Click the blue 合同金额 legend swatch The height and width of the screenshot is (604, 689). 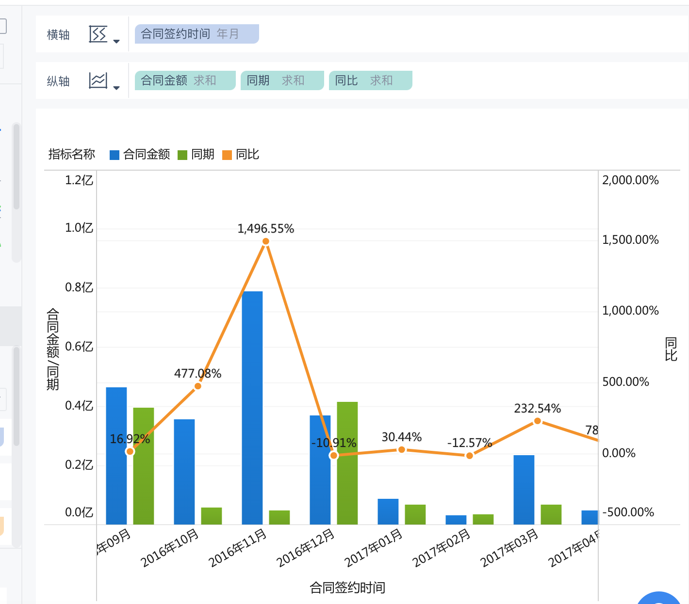[115, 155]
